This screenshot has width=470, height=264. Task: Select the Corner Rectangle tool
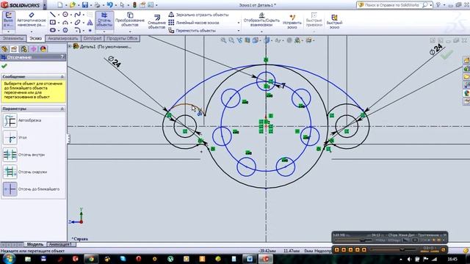52,22
